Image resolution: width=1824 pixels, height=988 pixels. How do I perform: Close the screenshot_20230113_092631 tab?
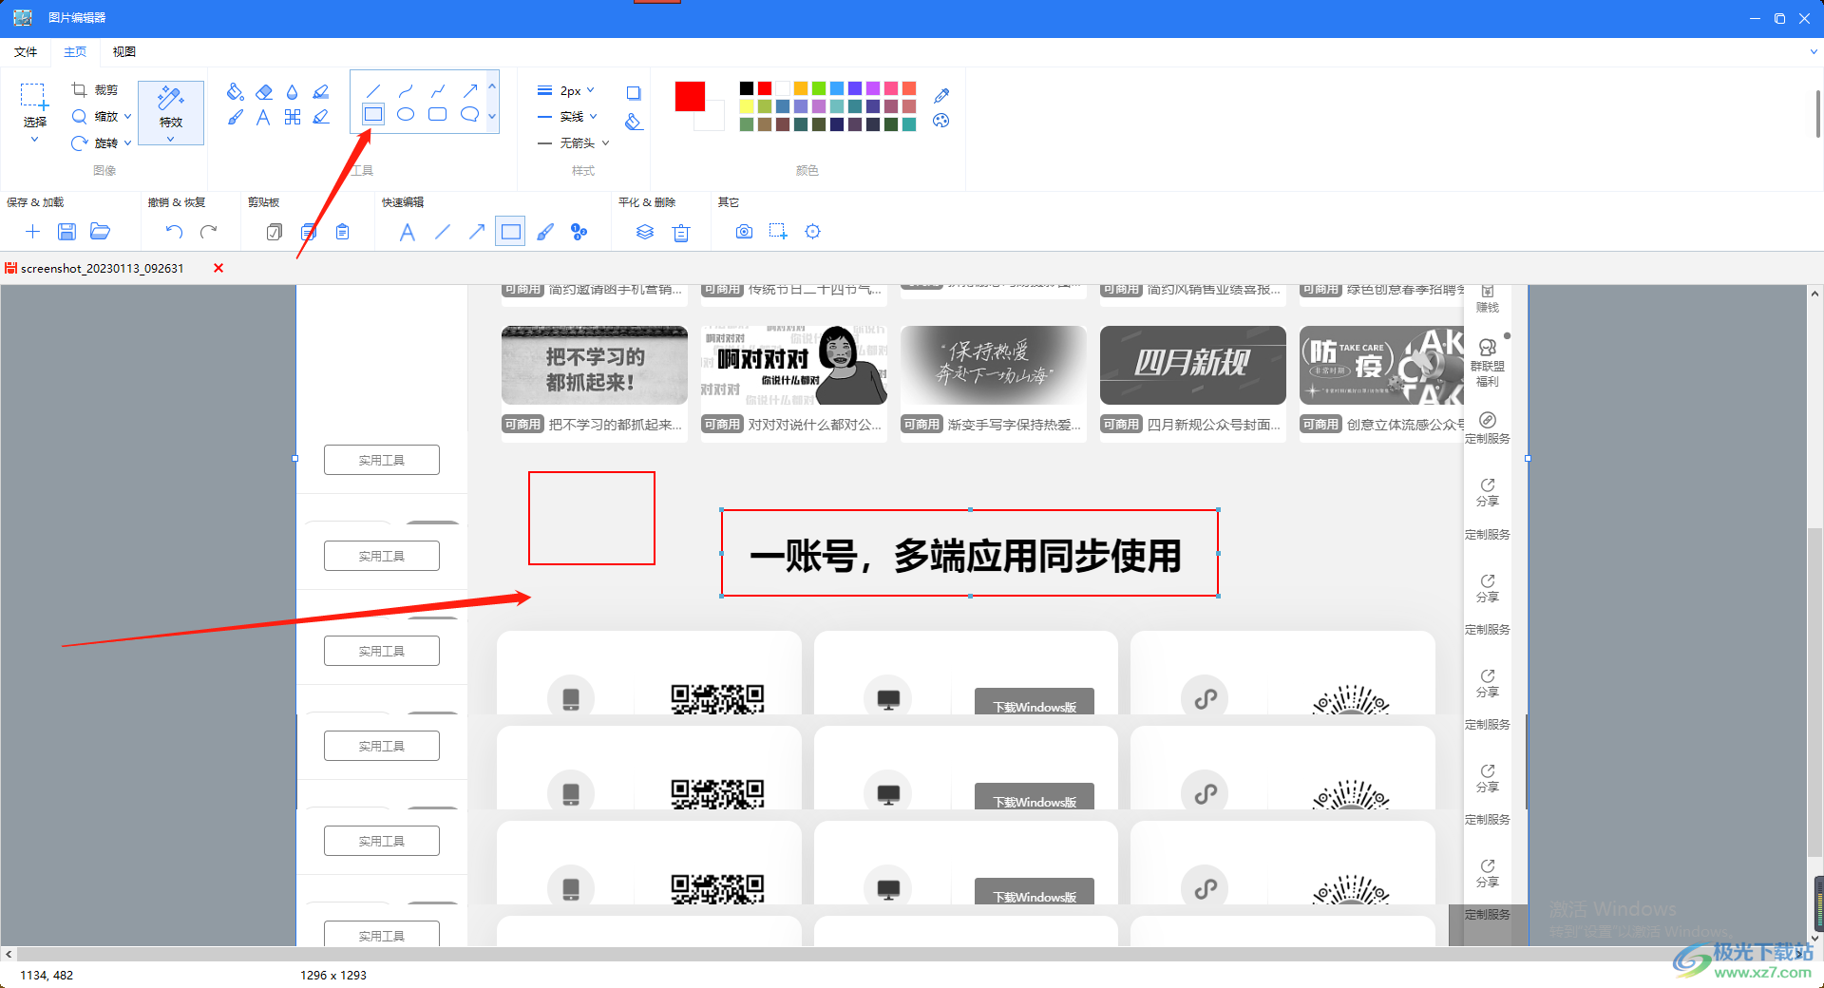(x=218, y=268)
